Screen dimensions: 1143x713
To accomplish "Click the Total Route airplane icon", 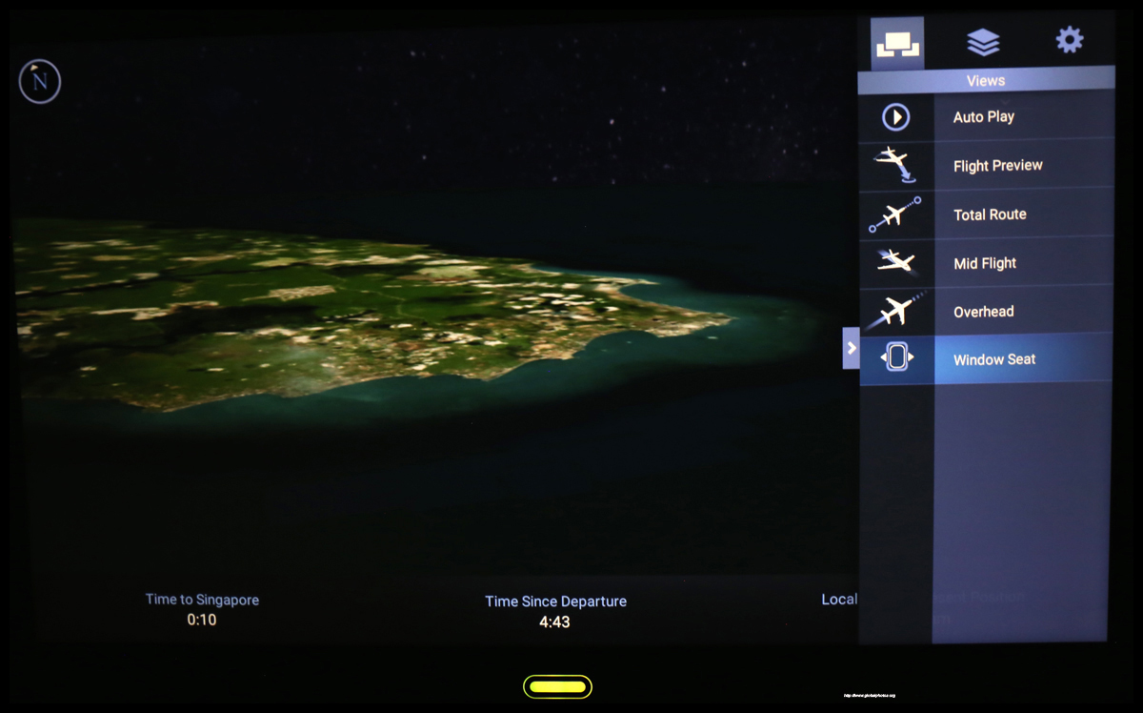I will point(895,214).
